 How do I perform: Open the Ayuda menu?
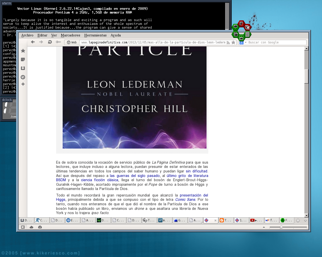pos(116,35)
